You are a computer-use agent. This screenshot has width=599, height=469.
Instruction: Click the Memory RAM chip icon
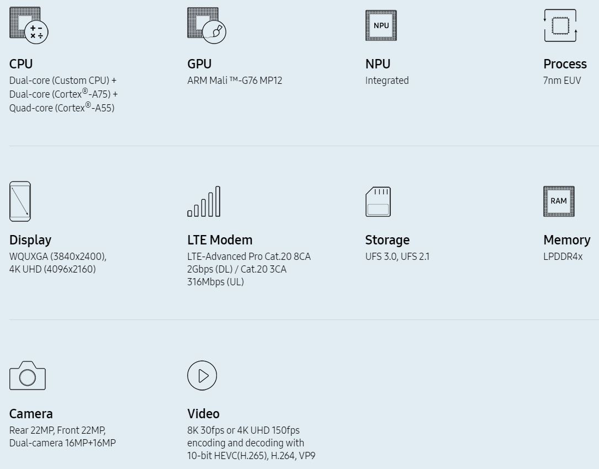click(559, 201)
